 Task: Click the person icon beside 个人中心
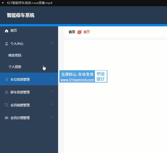pyautogui.click(x=7, y=44)
